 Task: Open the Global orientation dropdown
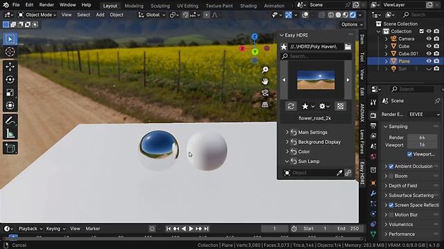pos(151,15)
